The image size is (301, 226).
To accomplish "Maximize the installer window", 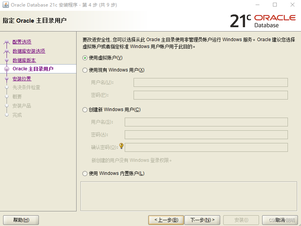I will pyautogui.click(x=275, y=5).
